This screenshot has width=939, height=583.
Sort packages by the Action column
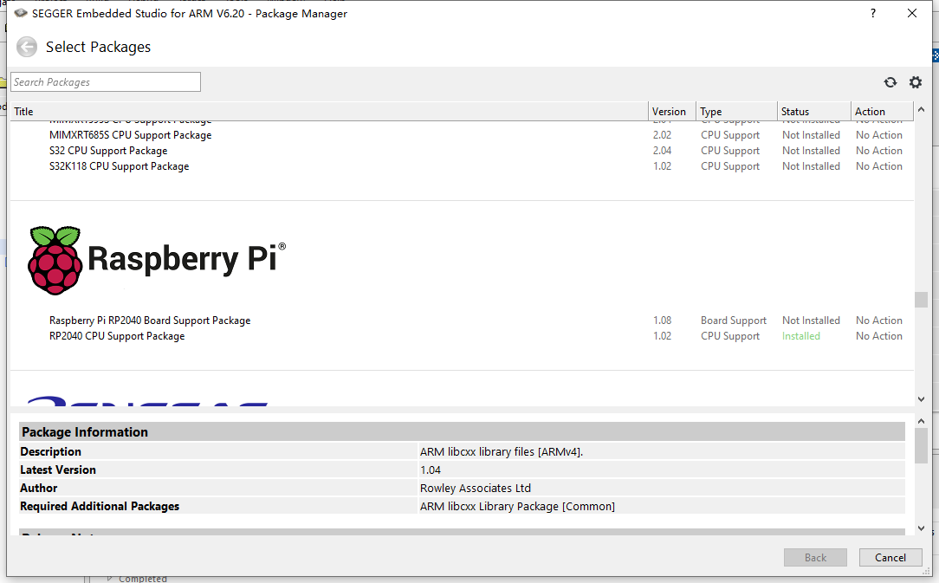tap(882, 112)
